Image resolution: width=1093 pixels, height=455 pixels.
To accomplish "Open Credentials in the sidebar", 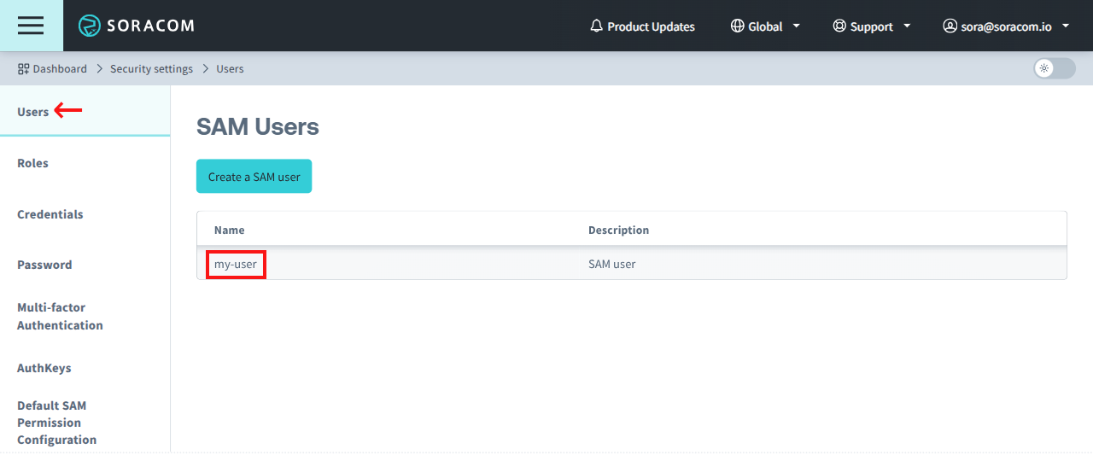I will [50, 214].
